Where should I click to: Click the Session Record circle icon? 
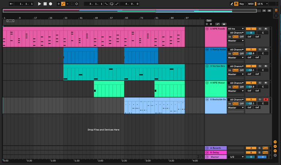76,4
